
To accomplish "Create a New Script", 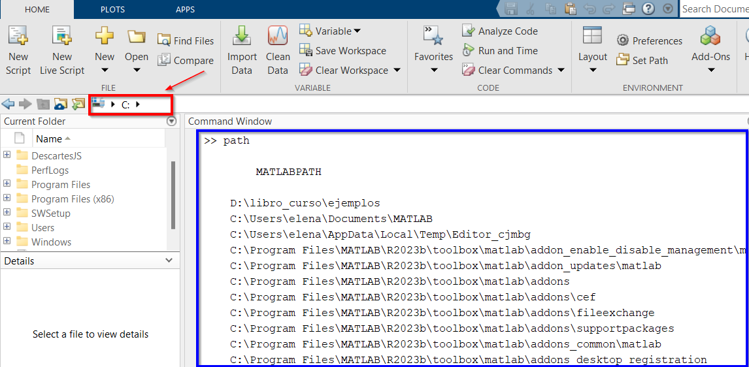I will pos(18,50).
